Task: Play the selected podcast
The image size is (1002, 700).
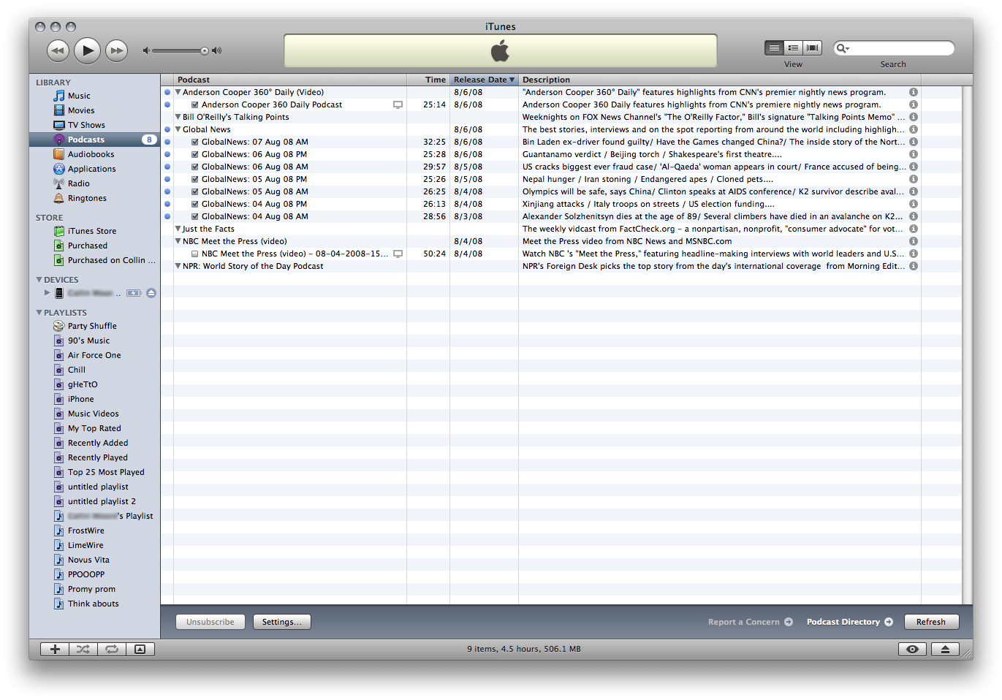Action: coord(88,50)
